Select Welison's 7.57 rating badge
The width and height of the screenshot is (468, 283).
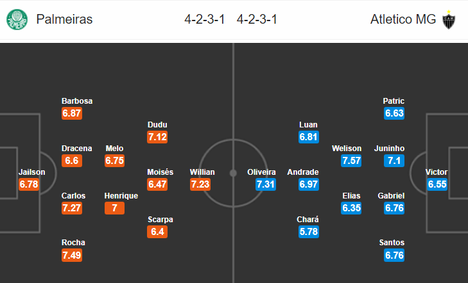pyautogui.click(x=351, y=161)
